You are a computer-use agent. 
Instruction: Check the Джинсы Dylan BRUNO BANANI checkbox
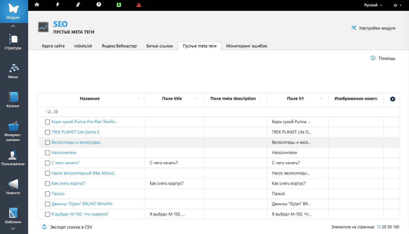pos(47,204)
